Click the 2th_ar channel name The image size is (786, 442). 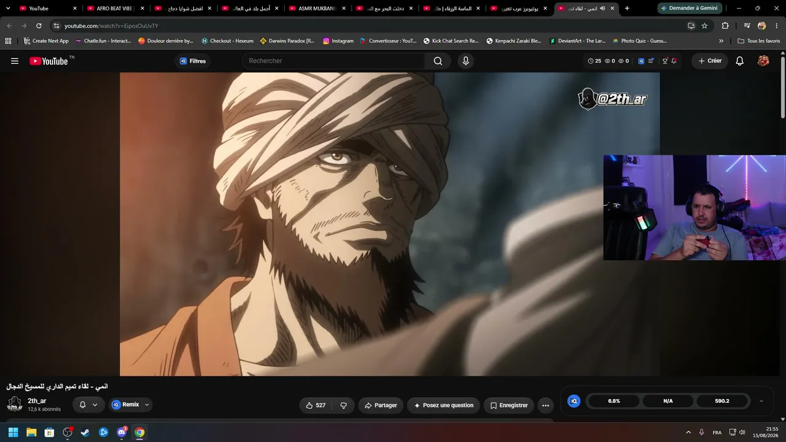(x=37, y=401)
